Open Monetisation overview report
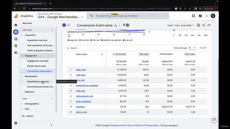The width and height of the screenshot is (230, 129). coord(38,82)
